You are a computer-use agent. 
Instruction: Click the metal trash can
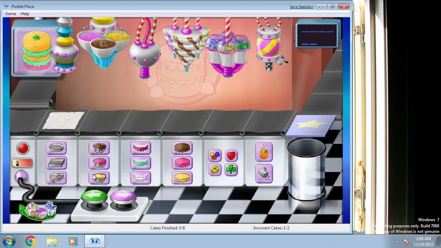point(307,169)
